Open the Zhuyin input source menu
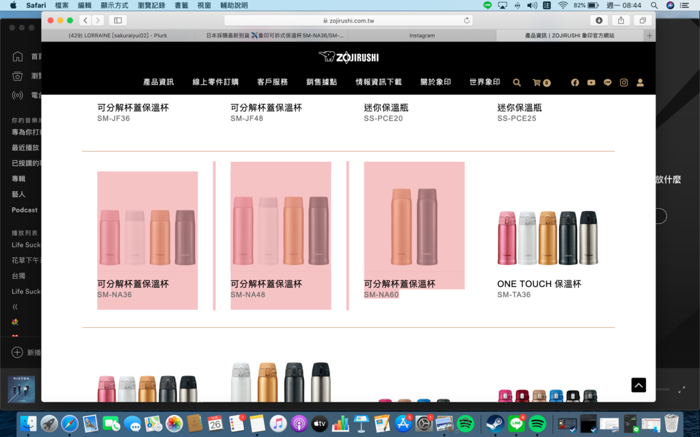 tap(547, 5)
